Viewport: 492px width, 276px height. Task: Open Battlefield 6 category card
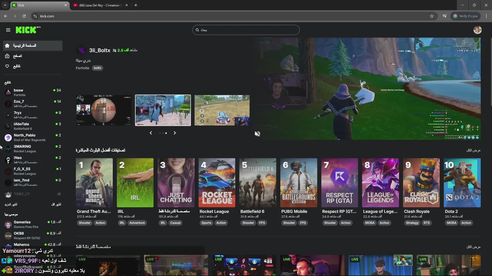(258, 183)
